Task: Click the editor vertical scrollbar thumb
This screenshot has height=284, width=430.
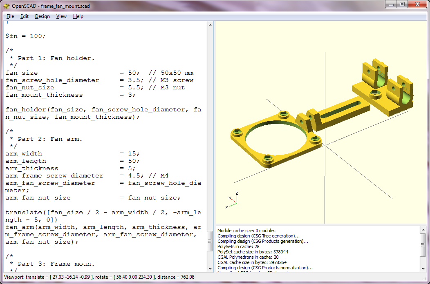Action: tap(210, 241)
